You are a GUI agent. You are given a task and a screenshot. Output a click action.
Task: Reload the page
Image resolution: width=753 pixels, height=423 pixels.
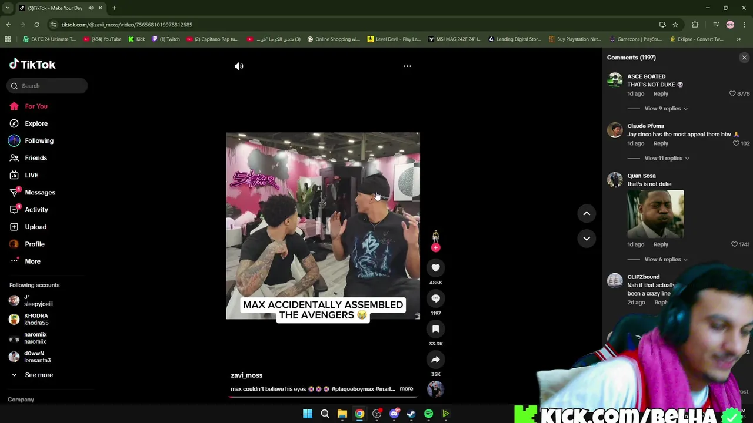[x=36, y=25]
